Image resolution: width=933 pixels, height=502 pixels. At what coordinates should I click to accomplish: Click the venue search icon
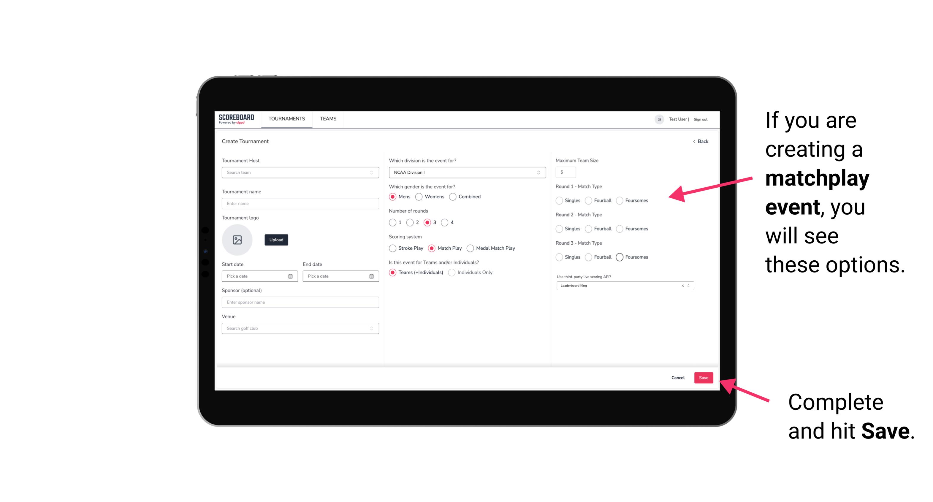pos(371,328)
